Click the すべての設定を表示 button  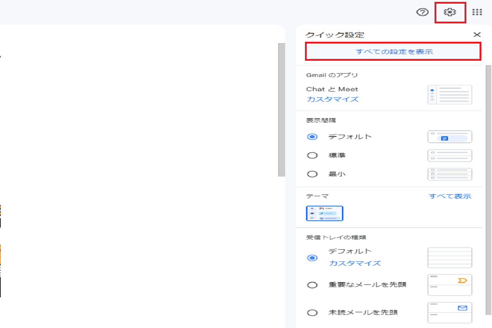pos(394,52)
